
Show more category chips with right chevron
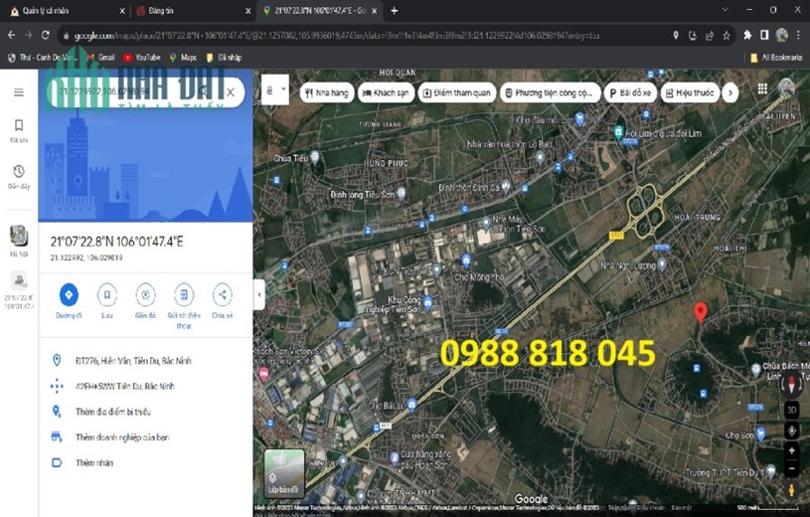(729, 93)
